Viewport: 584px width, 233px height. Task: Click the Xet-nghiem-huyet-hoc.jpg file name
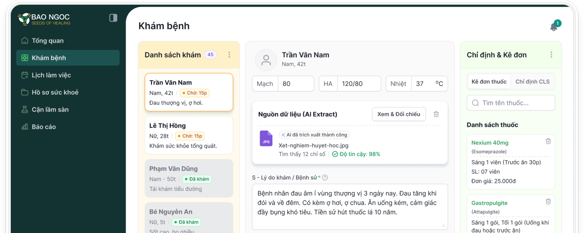pos(314,146)
